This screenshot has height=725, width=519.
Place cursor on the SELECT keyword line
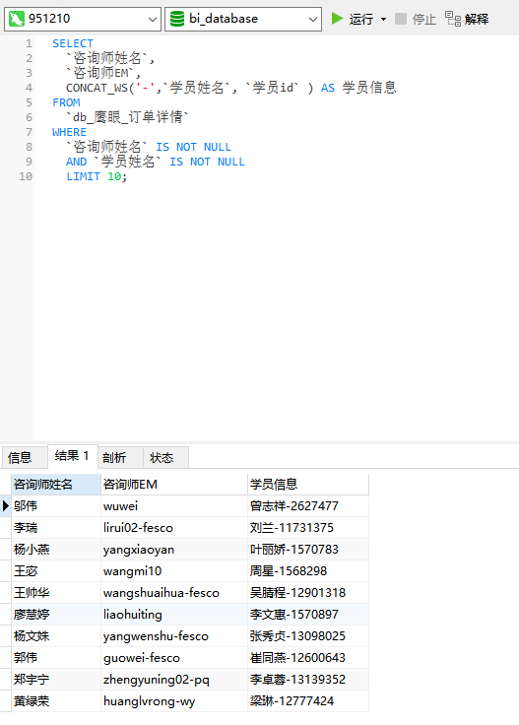[x=73, y=43]
